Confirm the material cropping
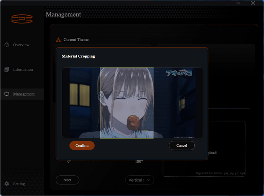Image resolution: width=264 pixels, height=196 pixels. pyautogui.click(x=82, y=146)
